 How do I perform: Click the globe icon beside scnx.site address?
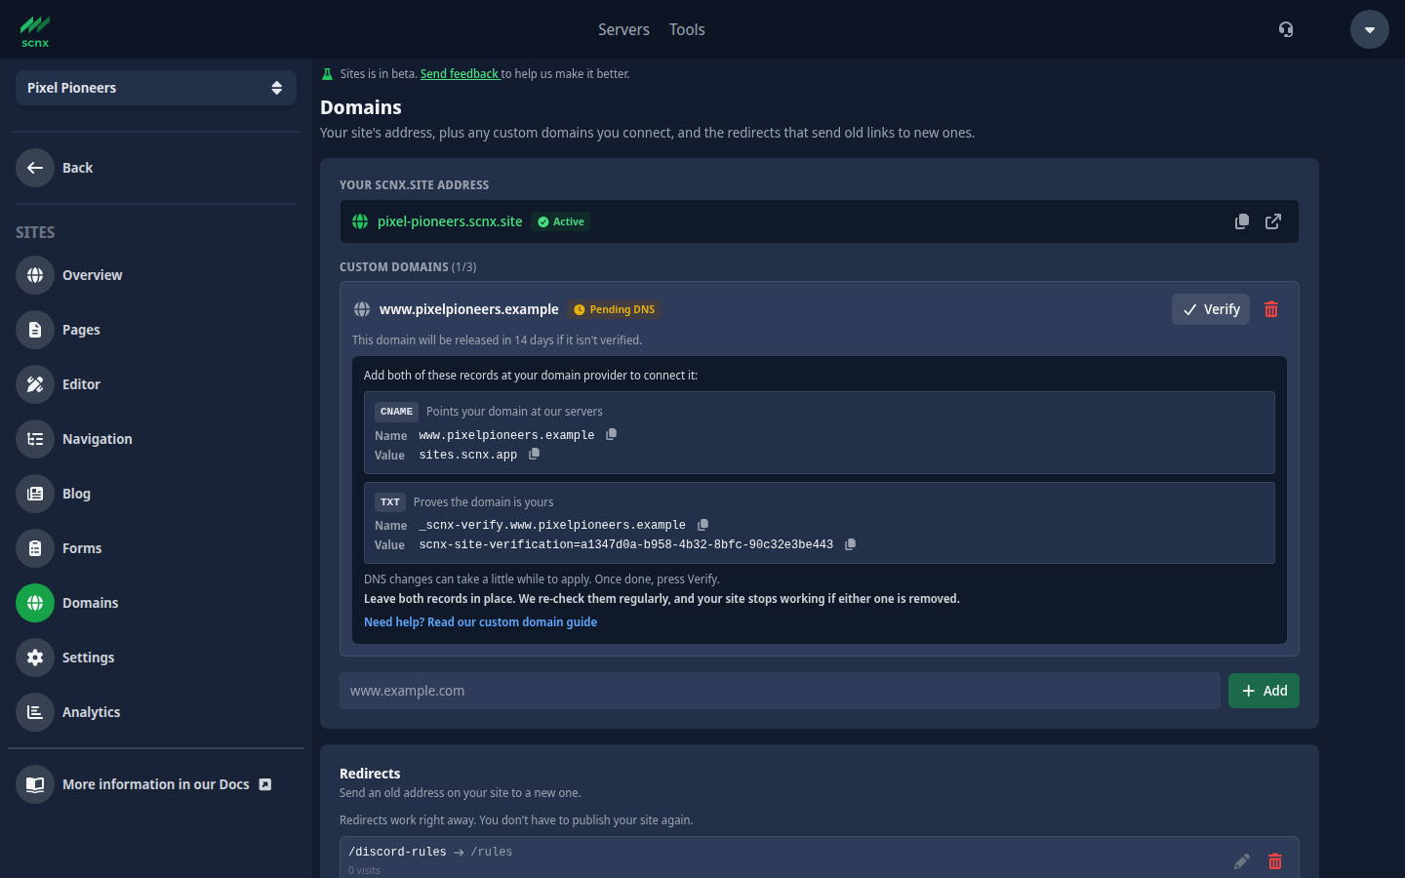[360, 221]
